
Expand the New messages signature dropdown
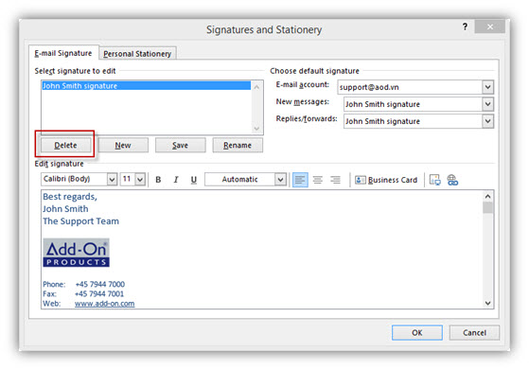click(488, 104)
